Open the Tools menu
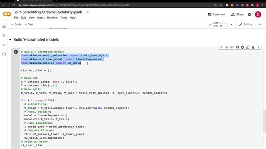 [64, 17]
